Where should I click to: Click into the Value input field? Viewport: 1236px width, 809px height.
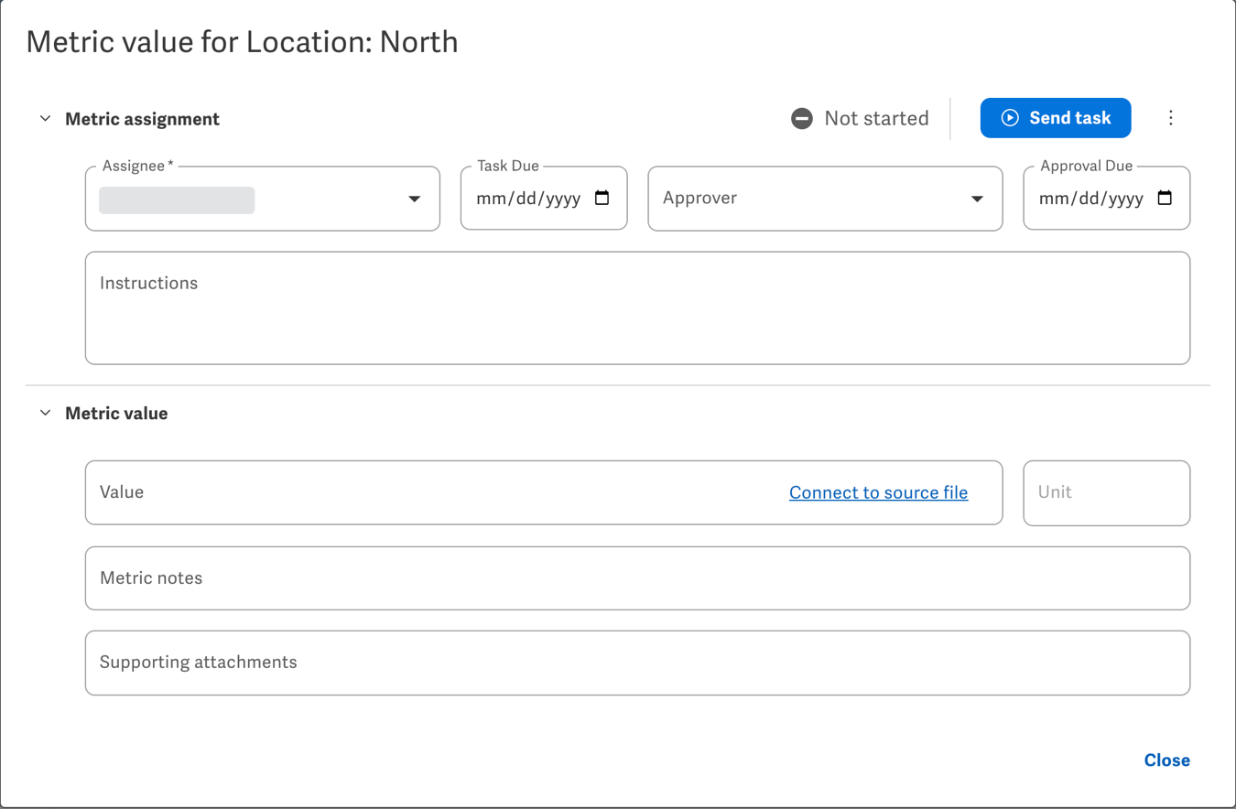coord(544,492)
